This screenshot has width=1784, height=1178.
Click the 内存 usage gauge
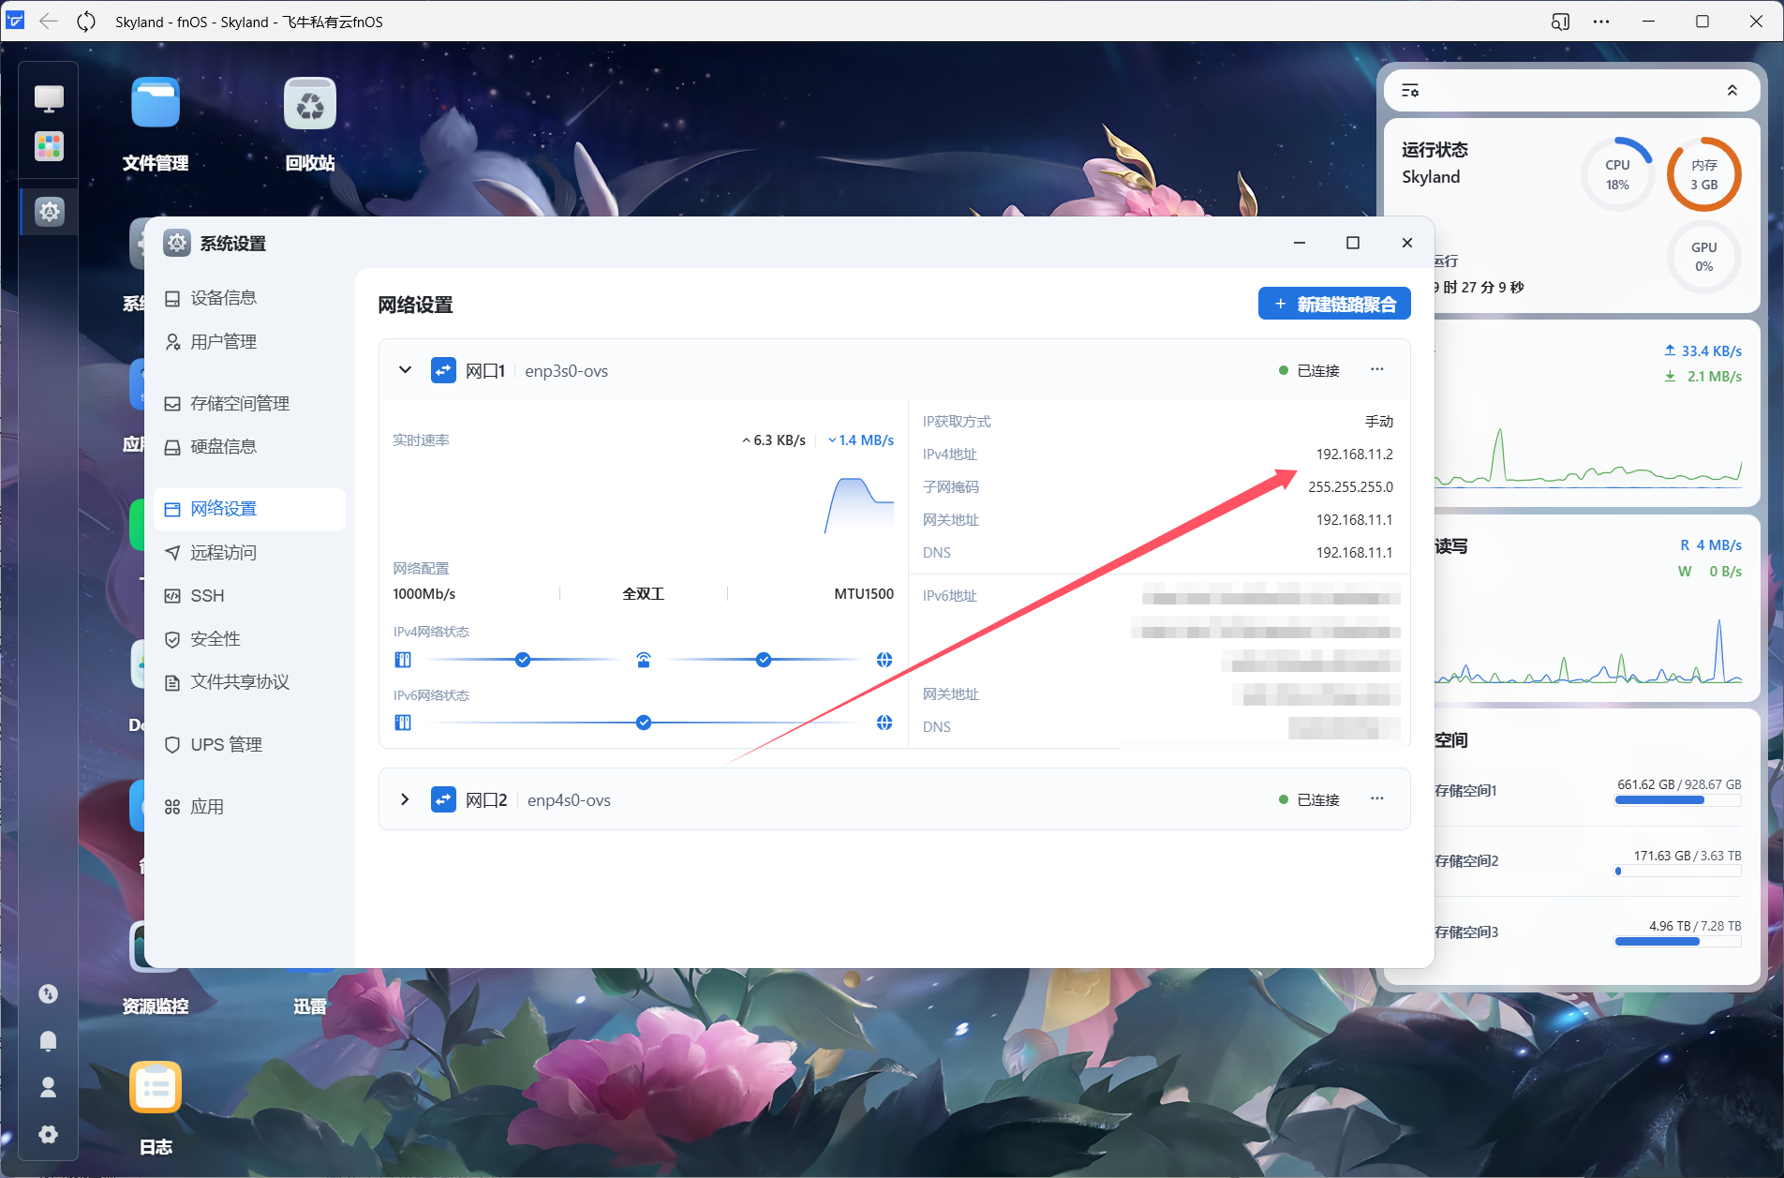1703,175
